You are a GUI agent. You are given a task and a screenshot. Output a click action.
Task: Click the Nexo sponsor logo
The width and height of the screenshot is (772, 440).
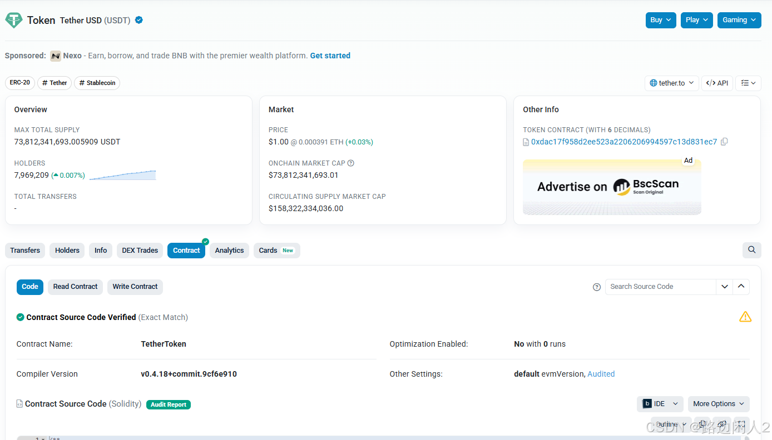pyautogui.click(x=55, y=56)
